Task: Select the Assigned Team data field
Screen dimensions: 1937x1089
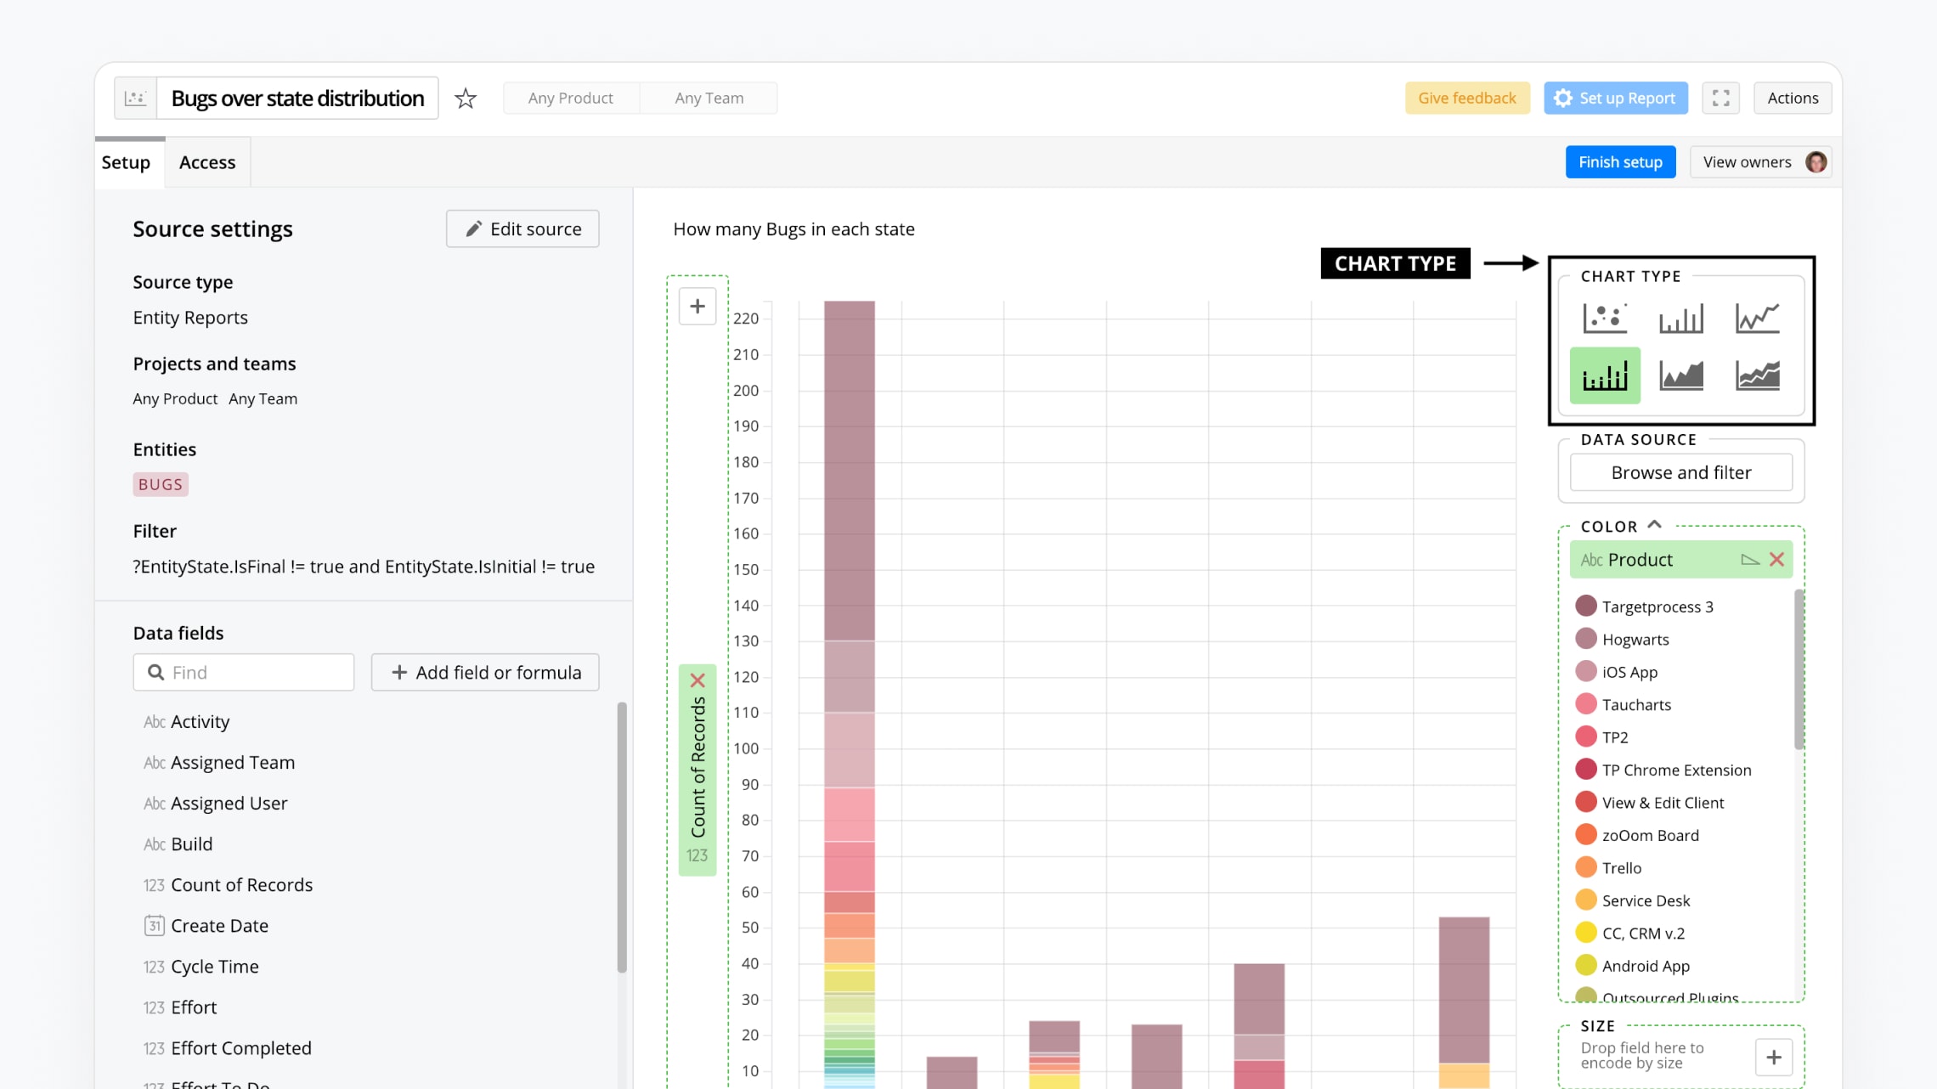Action: click(x=233, y=762)
